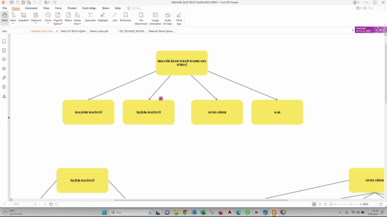Pick the Highlight tool
This screenshot has height=217, width=387.
pos(103,17)
